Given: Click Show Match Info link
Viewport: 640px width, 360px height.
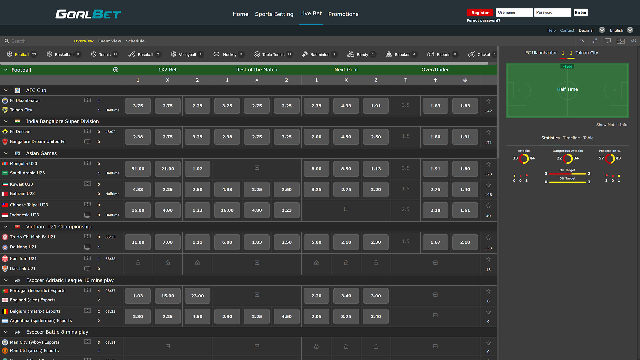Looking at the screenshot, I should click(x=612, y=125).
